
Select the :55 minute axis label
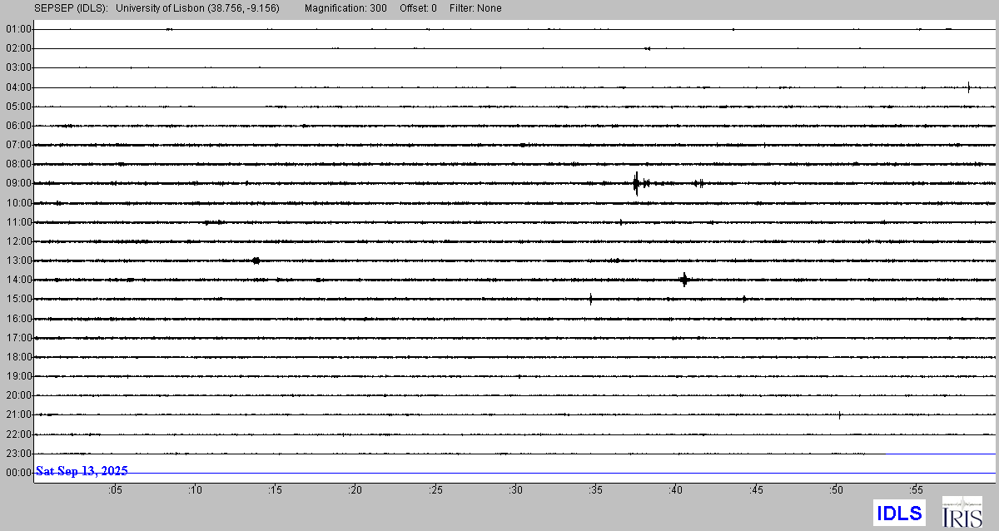click(917, 491)
